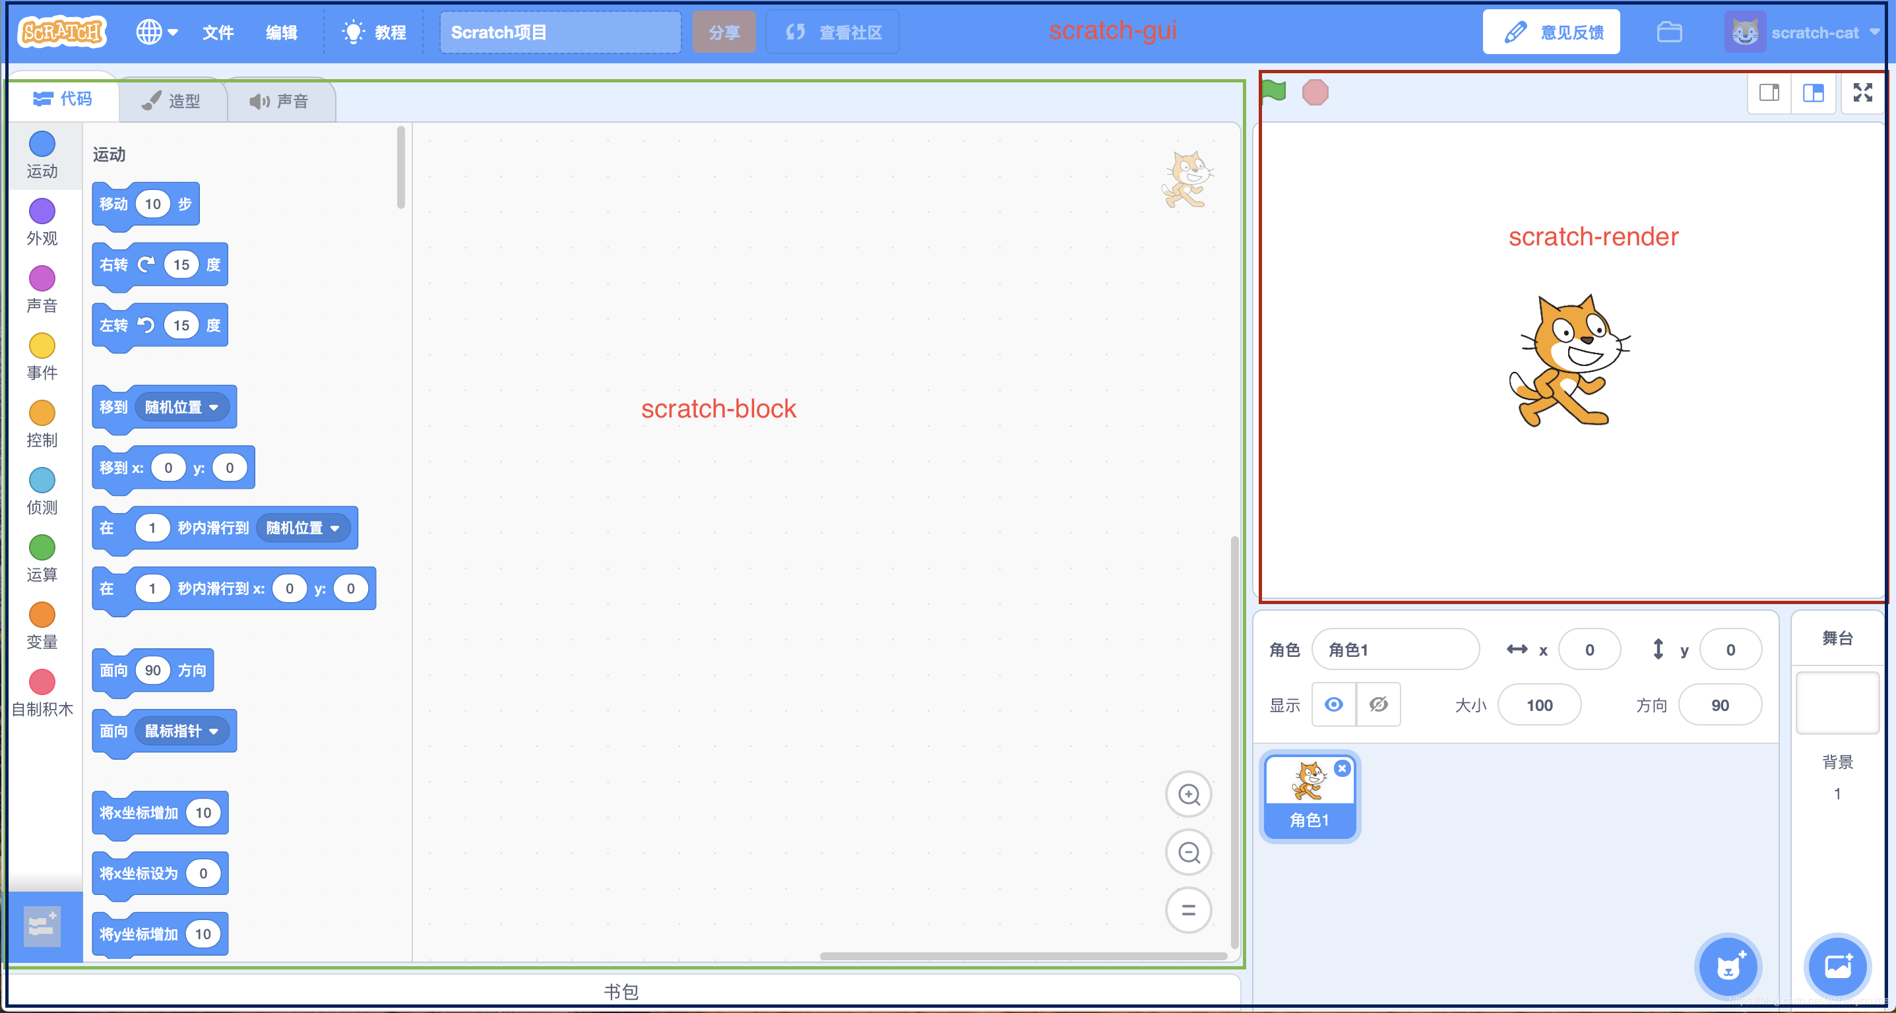The image size is (1896, 1013).
Task: Open the 文件 menu
Action: (x=218, y=32)
